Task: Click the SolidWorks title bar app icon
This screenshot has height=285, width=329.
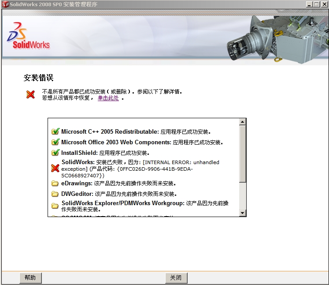Action: [x=5, y=4]
